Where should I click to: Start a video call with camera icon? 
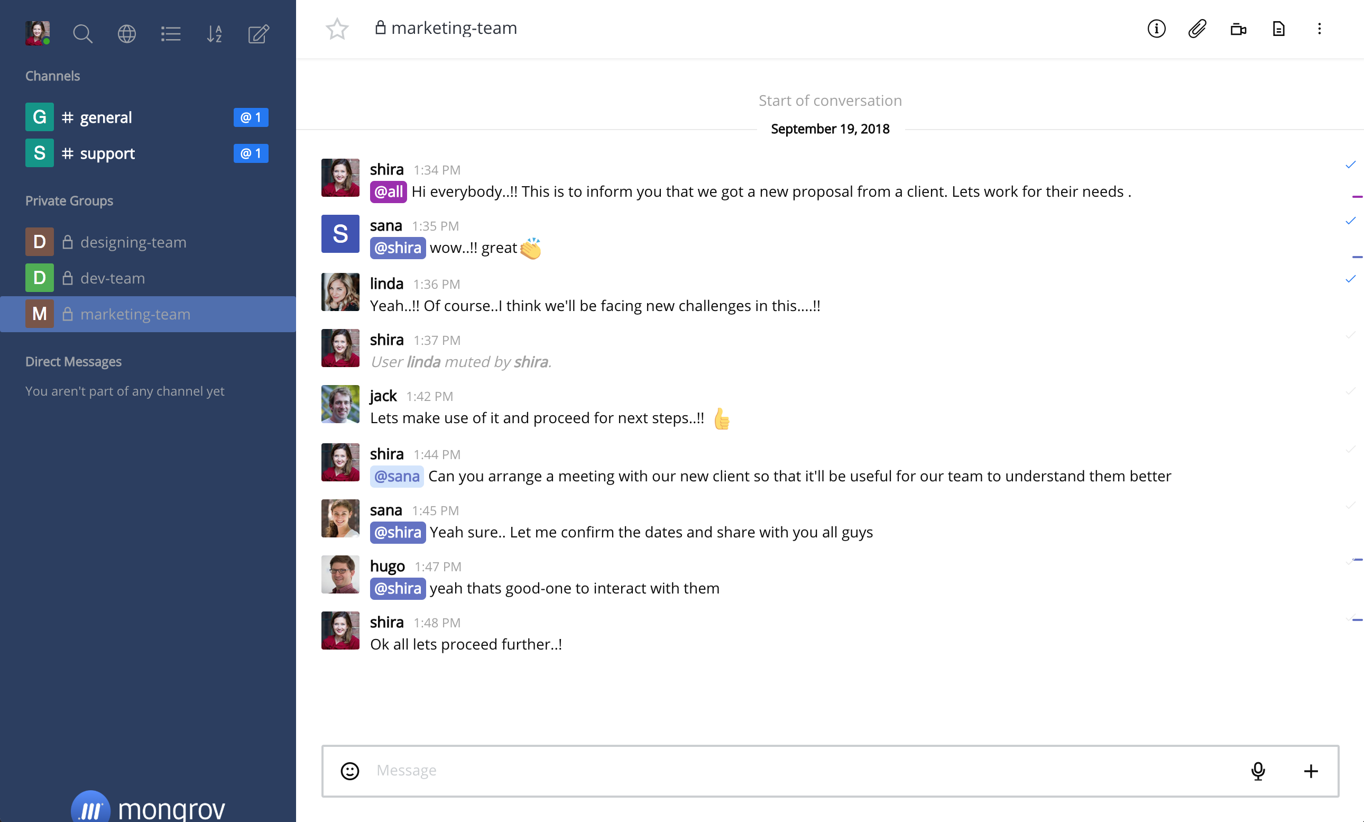(x=1238, y=29)
